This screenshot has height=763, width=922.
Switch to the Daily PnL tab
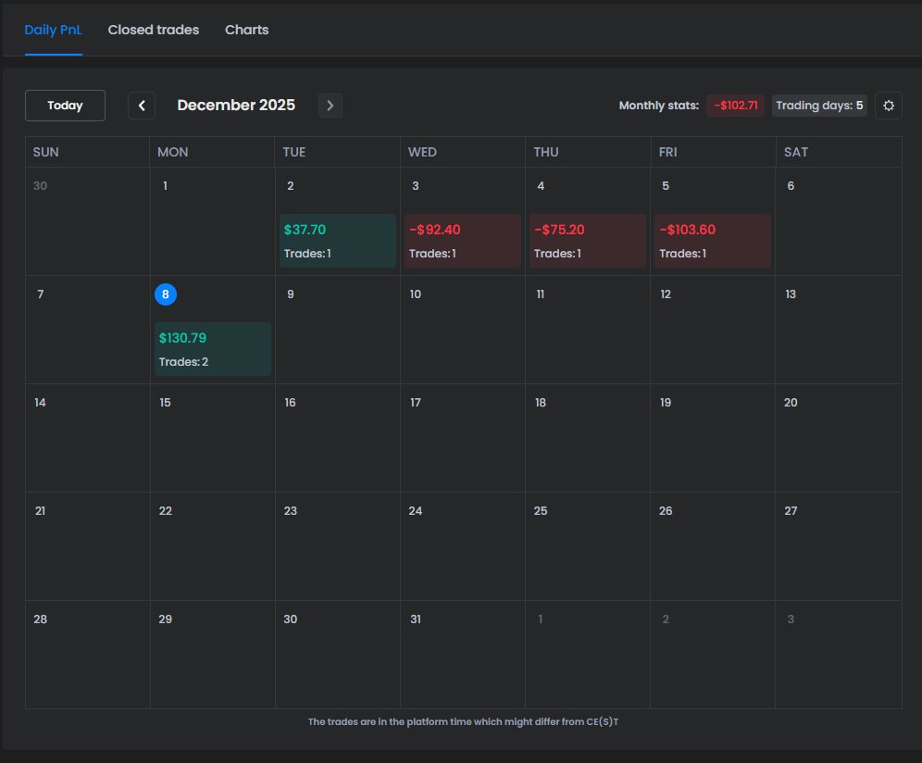tap(53, 30)
